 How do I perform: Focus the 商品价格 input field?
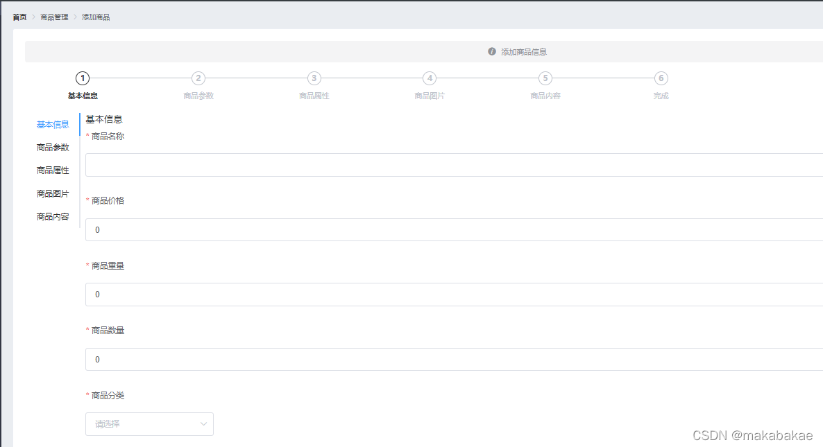coord(454,230)
